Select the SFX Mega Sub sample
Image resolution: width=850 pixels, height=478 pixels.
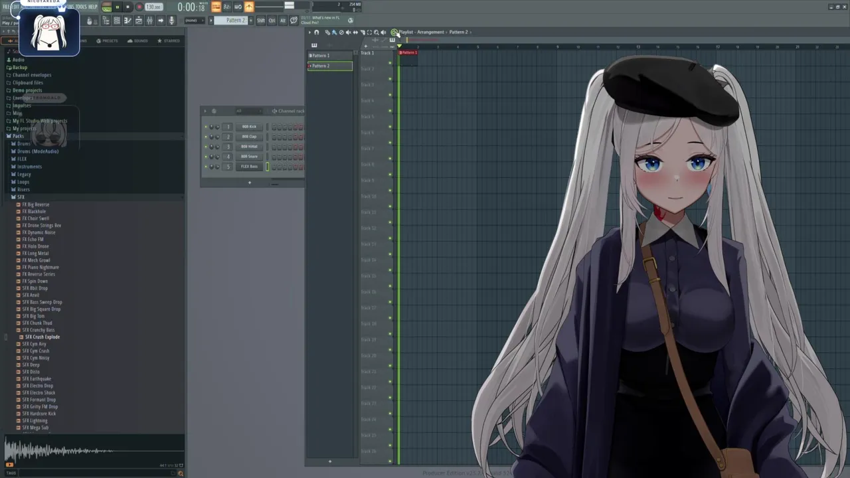click(x=35, y=428)
